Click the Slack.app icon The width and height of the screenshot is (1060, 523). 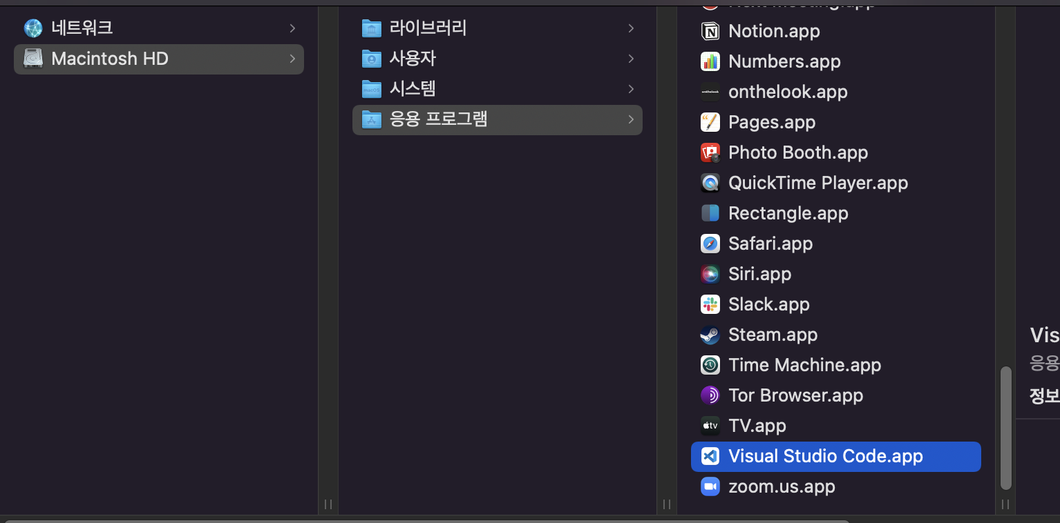tap(710, 304)
